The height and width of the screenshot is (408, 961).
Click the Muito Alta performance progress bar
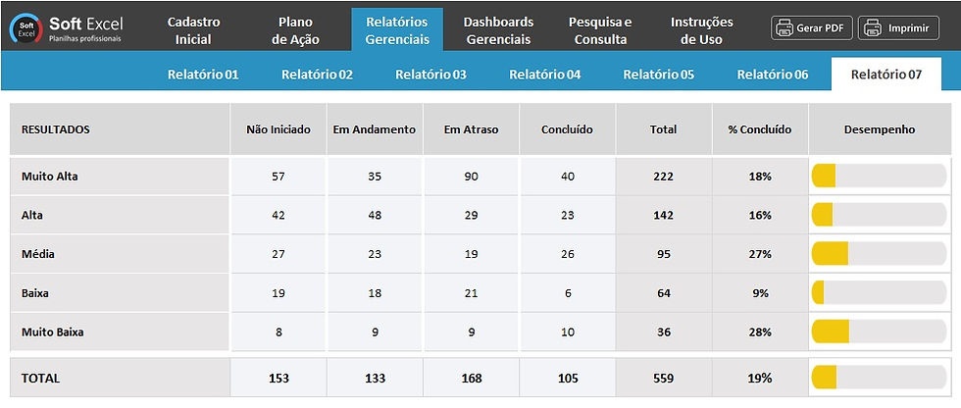(880, 176)
